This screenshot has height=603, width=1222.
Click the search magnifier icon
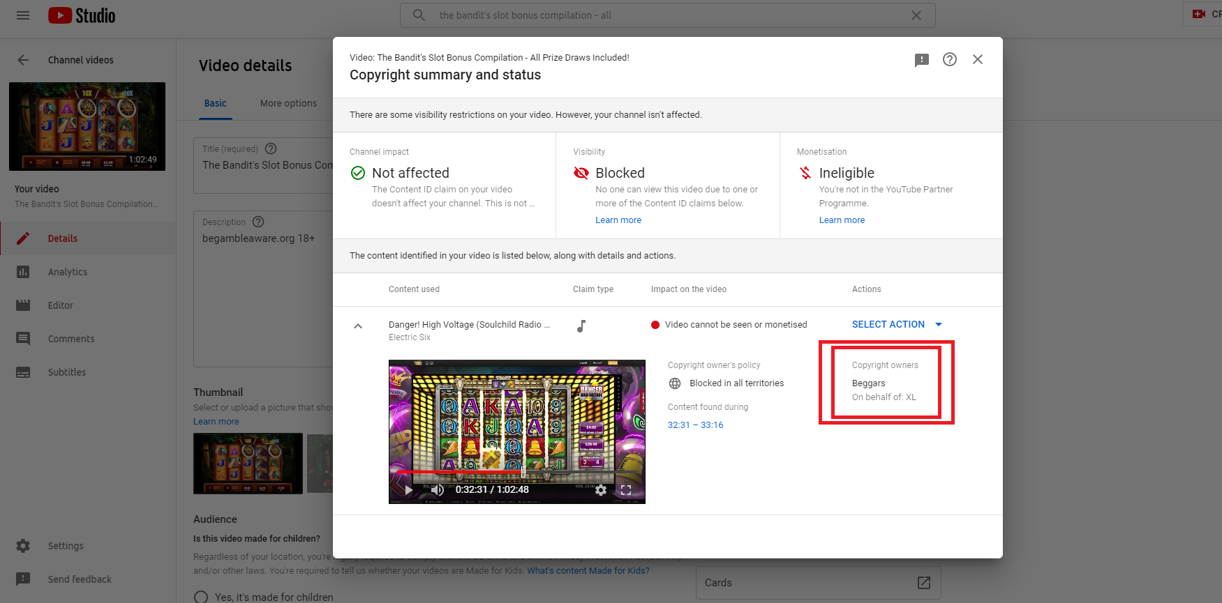point(419,15)
